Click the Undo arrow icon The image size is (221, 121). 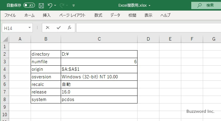50,5
